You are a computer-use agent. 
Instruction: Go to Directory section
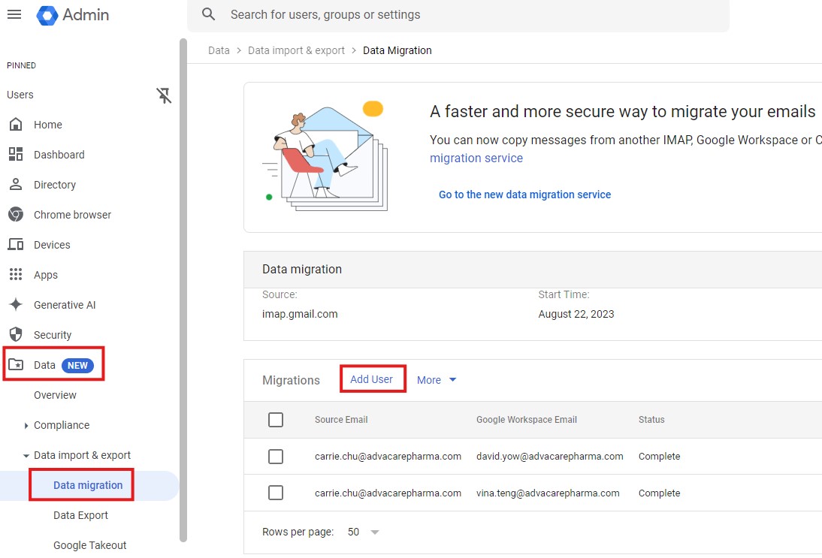click(55, 185)
